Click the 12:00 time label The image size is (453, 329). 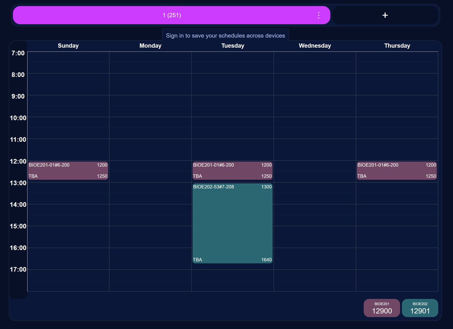[x=17, y=161]
